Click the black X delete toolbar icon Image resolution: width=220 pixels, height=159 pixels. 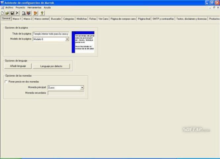point(17,13)
